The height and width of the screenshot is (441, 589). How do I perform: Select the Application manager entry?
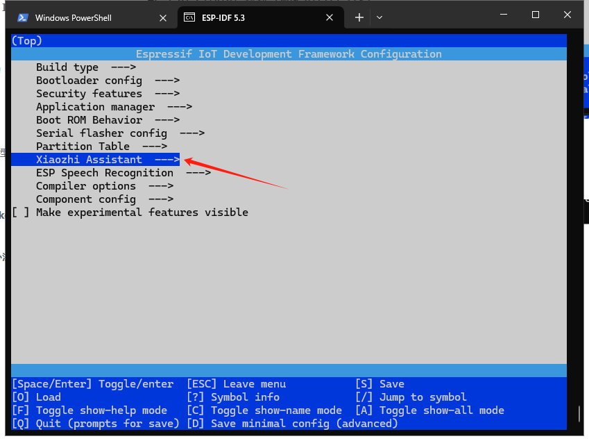[95, 106]
